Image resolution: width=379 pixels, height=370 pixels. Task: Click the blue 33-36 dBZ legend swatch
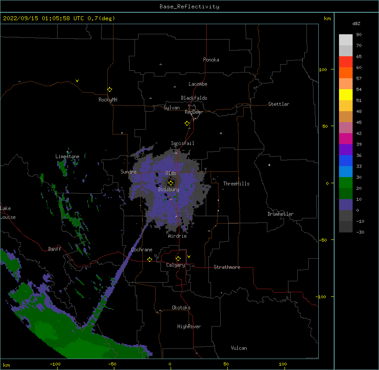click(346, 160)
